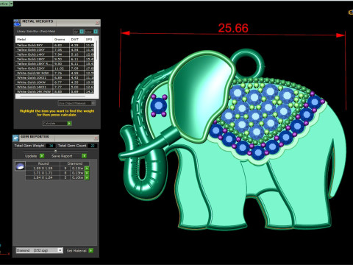The width and height of the screenshot is (353, 265).
Task: Select the Yellow Gold 8KY row
Action: click(x=55, y=45)
